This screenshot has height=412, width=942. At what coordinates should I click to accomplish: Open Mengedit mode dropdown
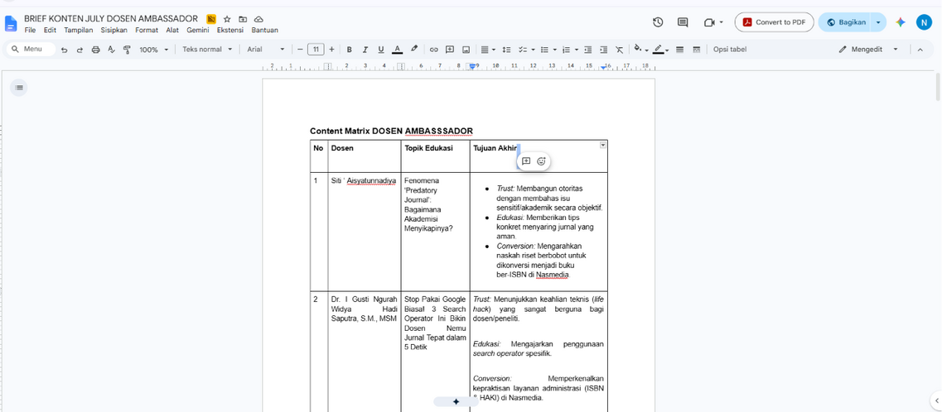pyautogui.click(x=869, y=50)
